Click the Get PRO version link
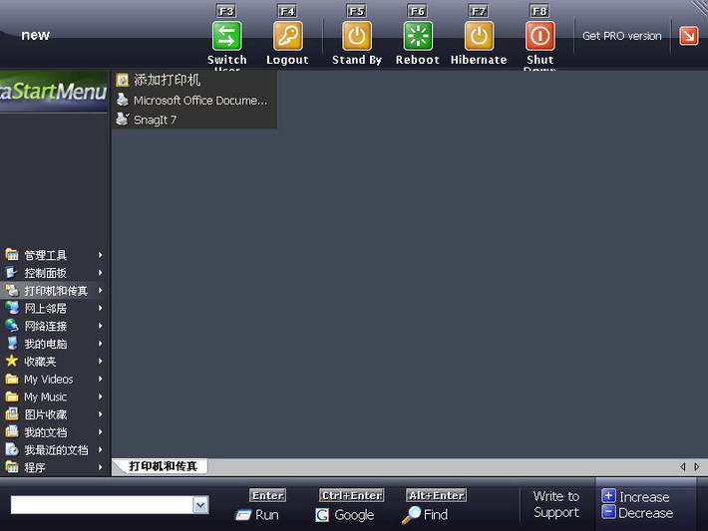Screen dimensions: 708x531 point(622,36)
